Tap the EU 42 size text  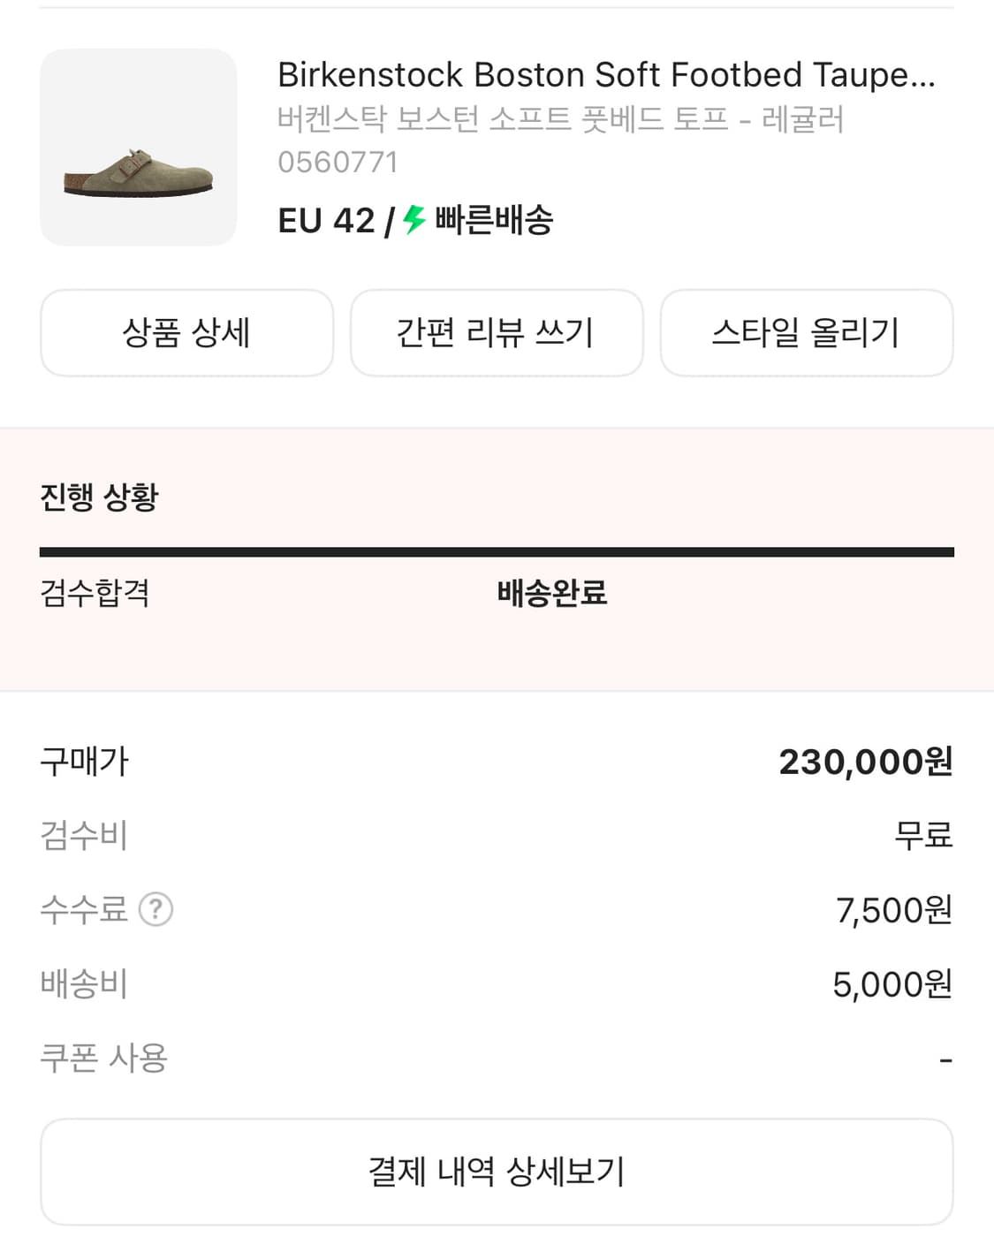pyautogui.click(x=326, y=220)
